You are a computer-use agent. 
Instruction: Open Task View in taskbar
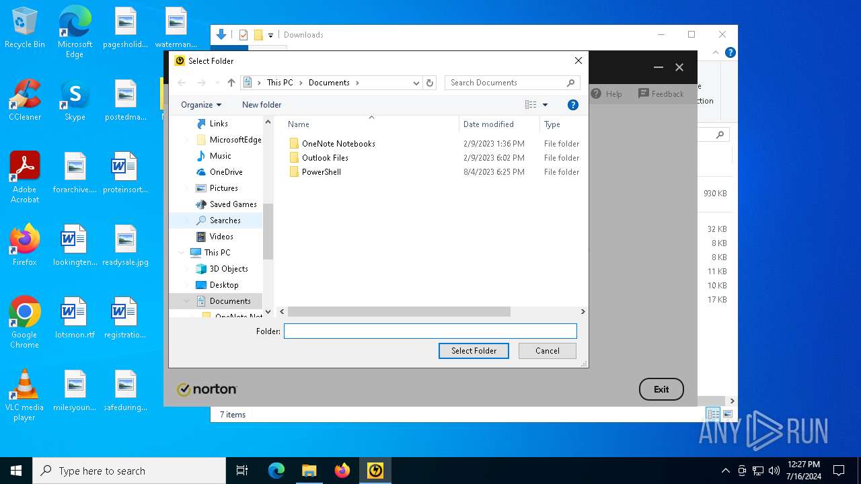(x=242, y=471)
